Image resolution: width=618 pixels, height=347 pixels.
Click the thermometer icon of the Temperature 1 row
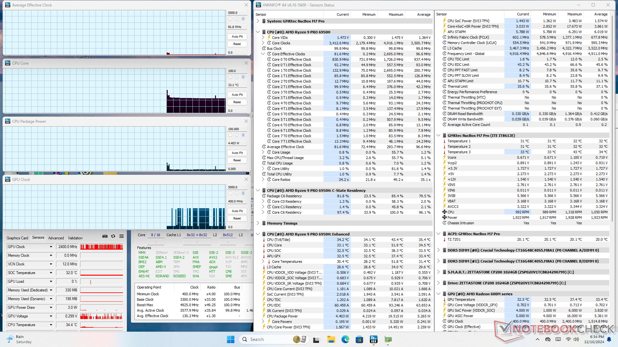(444, 141)
